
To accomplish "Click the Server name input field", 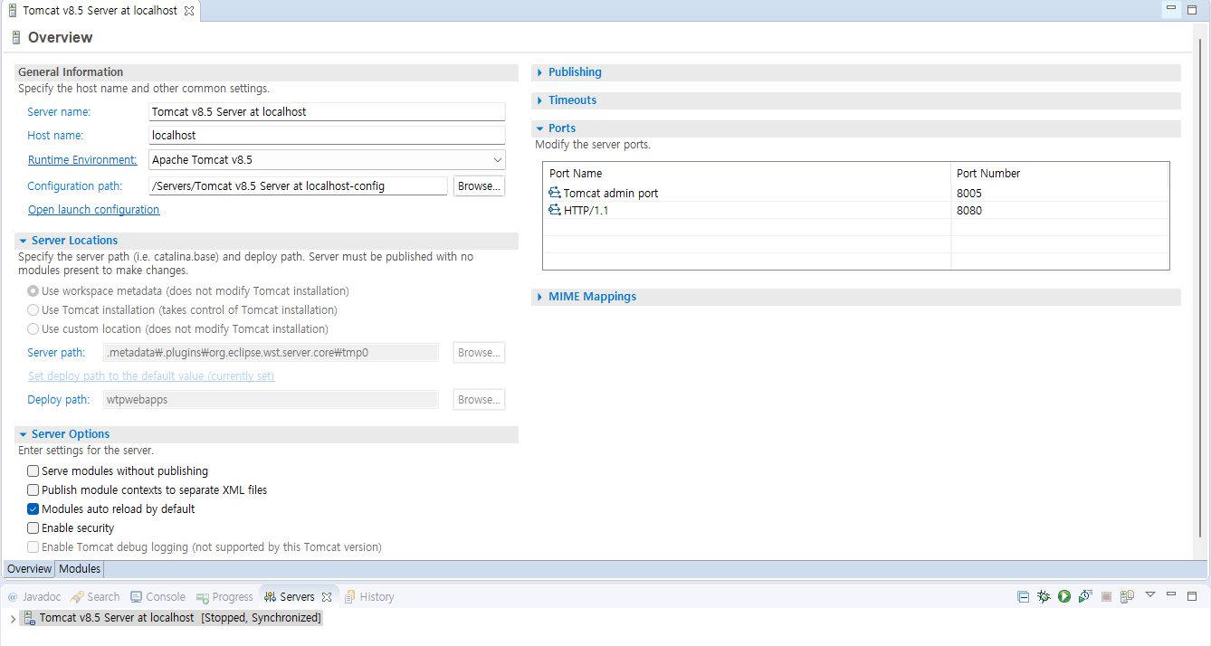I will pos(327,112).
